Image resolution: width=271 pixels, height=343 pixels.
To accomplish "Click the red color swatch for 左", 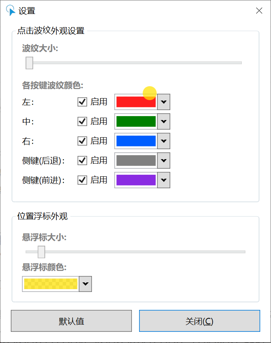I will [x=136, y=102].
